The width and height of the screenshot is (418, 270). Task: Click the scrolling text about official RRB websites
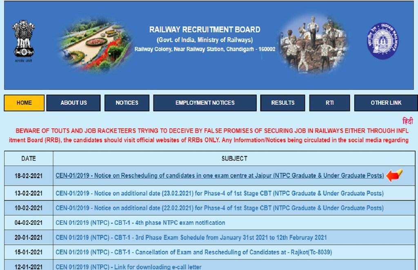click(x=209, y=140)
